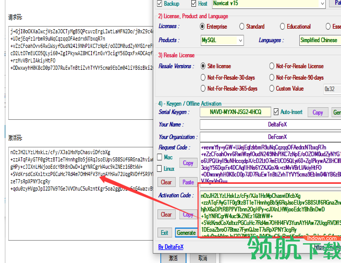The height and width of the screenshot is (263, 341).
Task: Open the Navicat v15 version dropdown
Action: pos(322,4)
